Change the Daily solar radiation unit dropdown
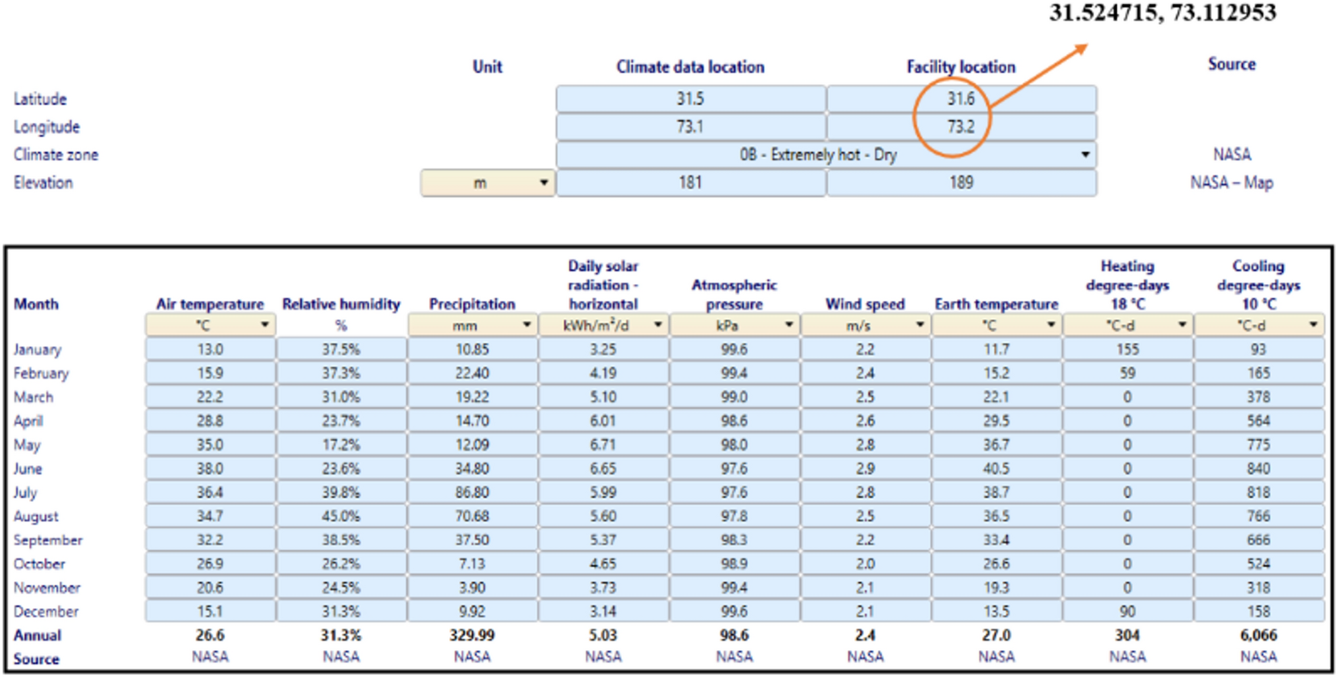The width and height of the screenshot is (1338, 679). coord(603,325)
